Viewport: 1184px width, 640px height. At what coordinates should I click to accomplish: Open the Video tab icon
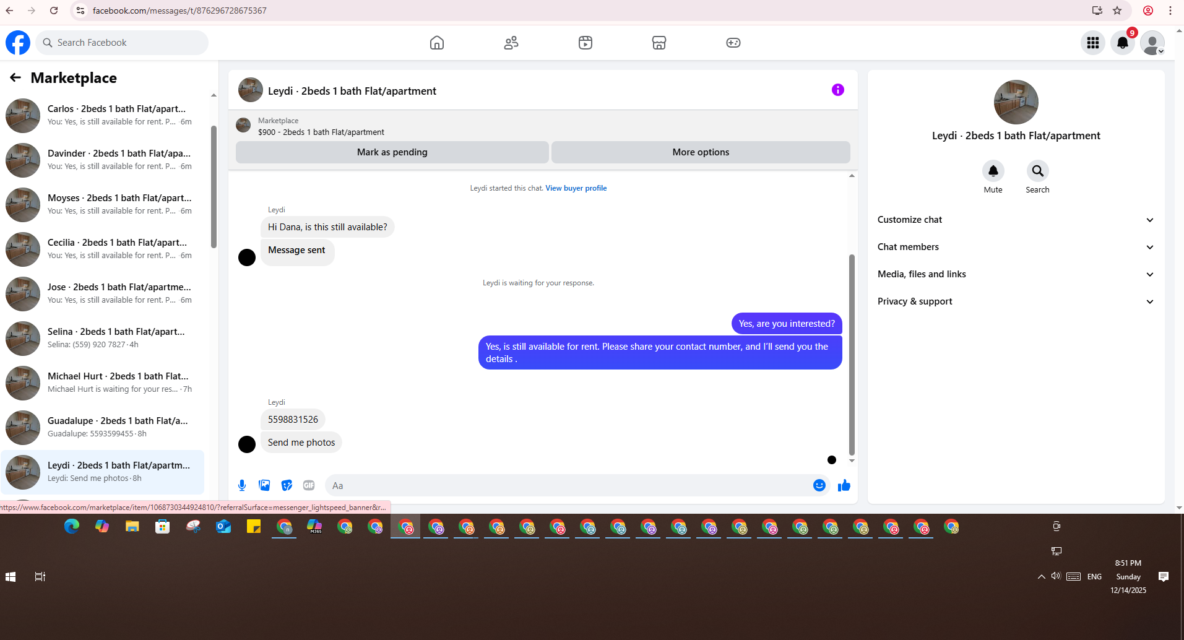pos(586,43)
